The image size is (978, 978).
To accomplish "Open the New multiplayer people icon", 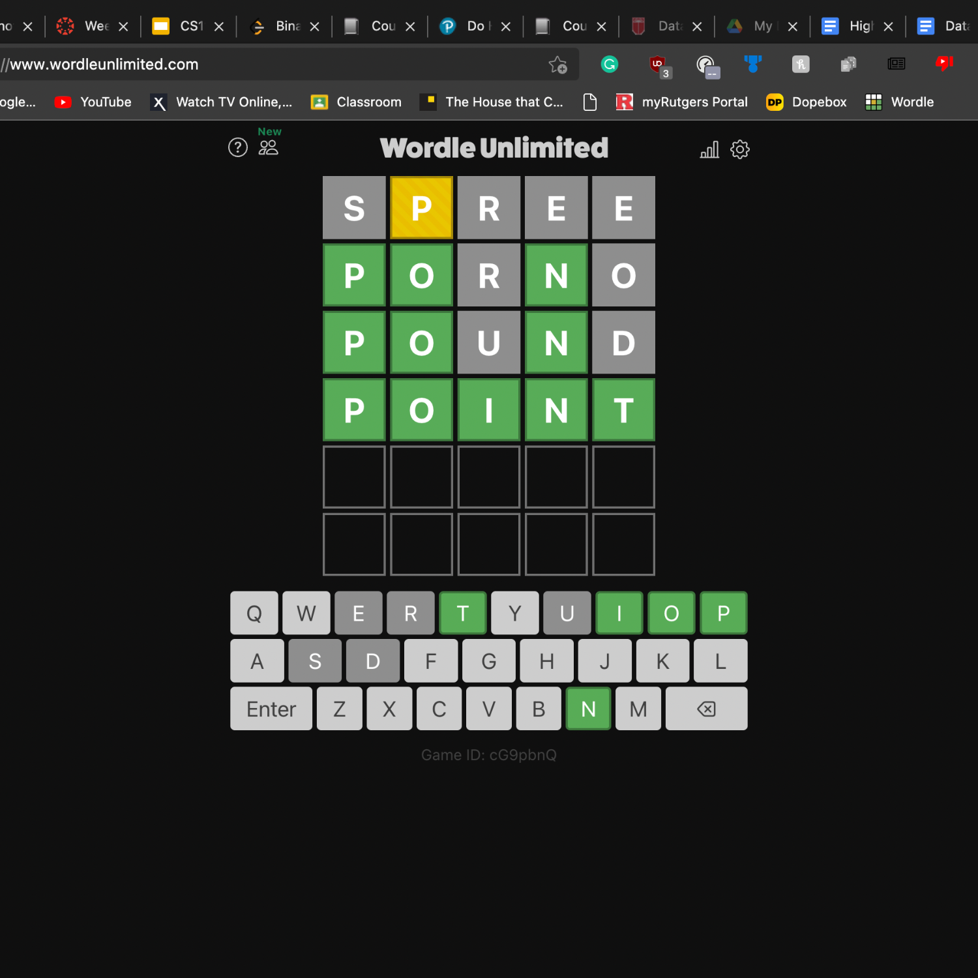I will (x=268, y=148).
